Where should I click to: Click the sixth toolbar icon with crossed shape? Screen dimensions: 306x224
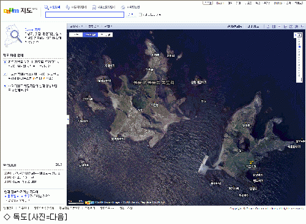coord(297,26)
